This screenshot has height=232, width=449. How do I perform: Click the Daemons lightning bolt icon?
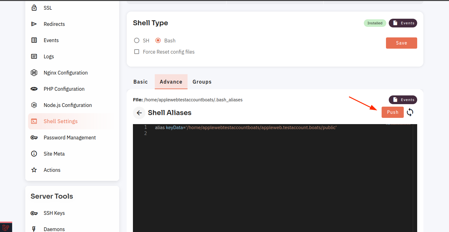(x=34, y=229)
